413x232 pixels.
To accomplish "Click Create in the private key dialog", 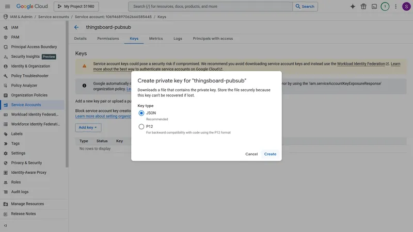I will click(270, 154).
